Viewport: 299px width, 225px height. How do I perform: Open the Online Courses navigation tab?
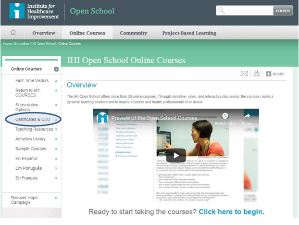pos(87,33)
